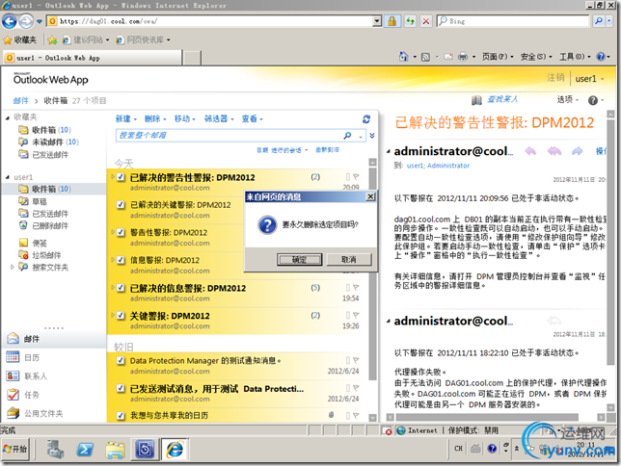This screenshot has height=466, width=621.
Task: Open the 移动 (Move) dropdown menu
Action: (185, 118)
